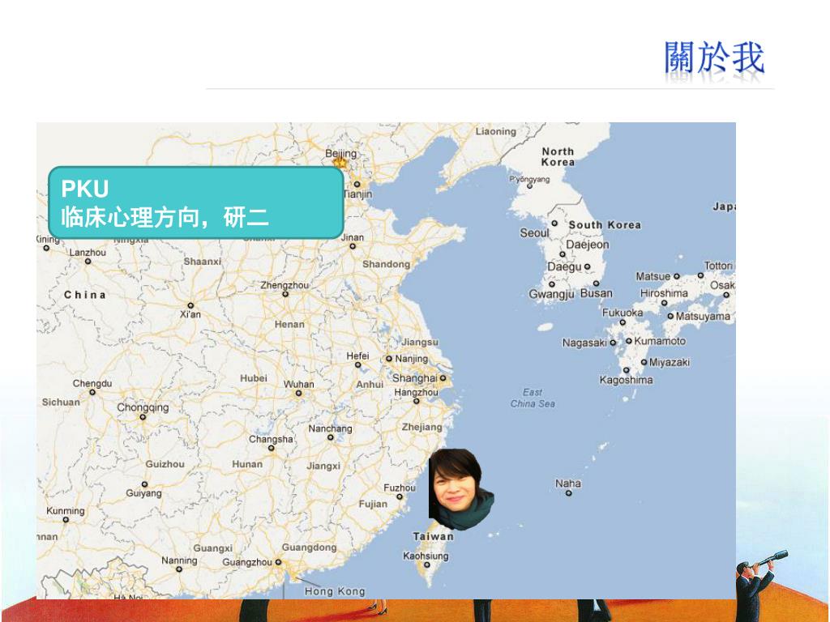Click the Beijing star marker on map
Screen dimensions: 830x622
tap(340, 163)
